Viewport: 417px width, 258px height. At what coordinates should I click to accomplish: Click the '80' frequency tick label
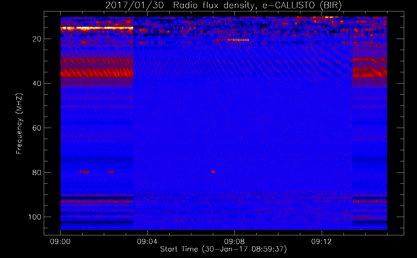pos(37,172)
